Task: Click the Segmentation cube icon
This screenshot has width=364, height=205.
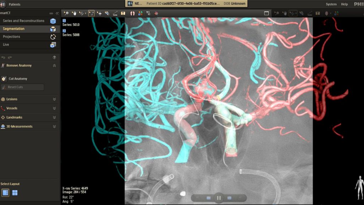Action: (53, 29)
